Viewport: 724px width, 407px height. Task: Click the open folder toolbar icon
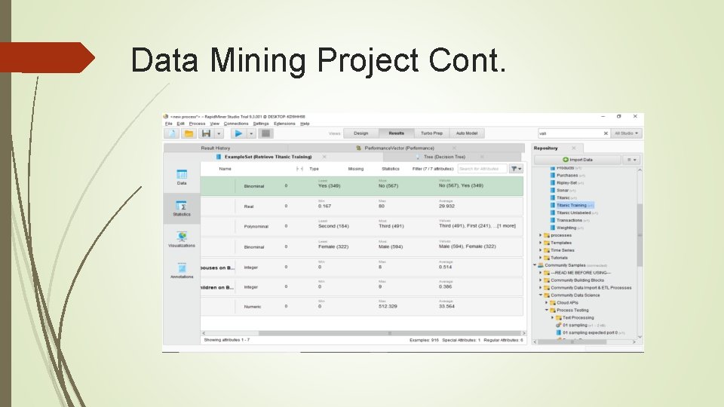point(189,133)
